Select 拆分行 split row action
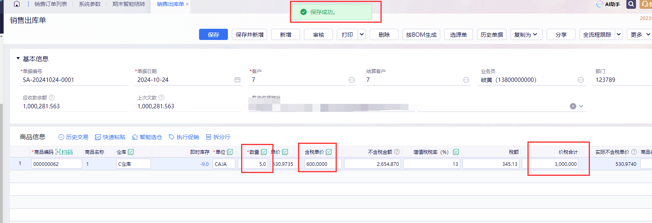The width and height of the screenshot is (652, 223). point(218,137)
